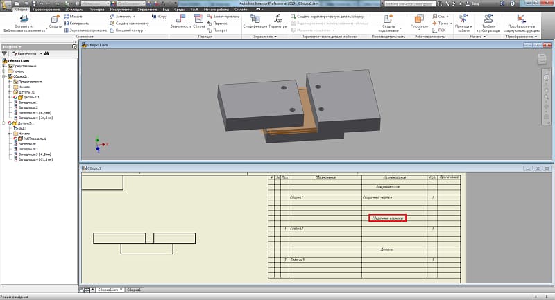
Task: Select the Точка work point tool
Action: click(x=442, y=24)
